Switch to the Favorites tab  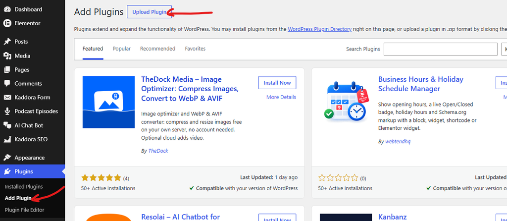[x=195, y=49]
